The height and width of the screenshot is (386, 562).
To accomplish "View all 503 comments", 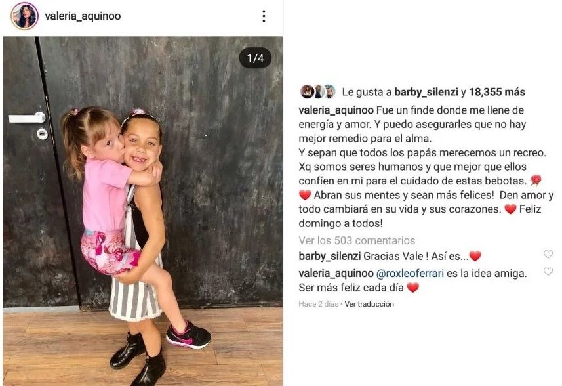I will 357,240.
